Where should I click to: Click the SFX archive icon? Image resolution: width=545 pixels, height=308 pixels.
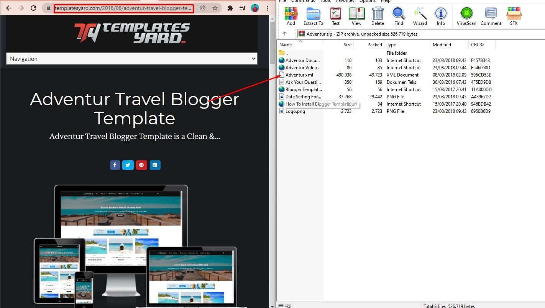coord(514,16)
